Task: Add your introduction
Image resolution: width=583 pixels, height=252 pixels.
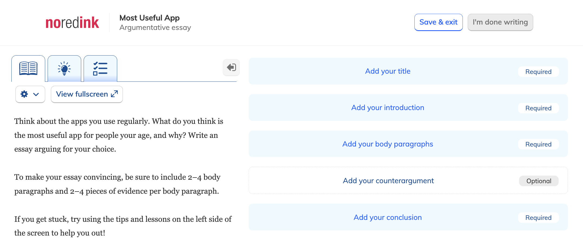Action: [388, 107]
